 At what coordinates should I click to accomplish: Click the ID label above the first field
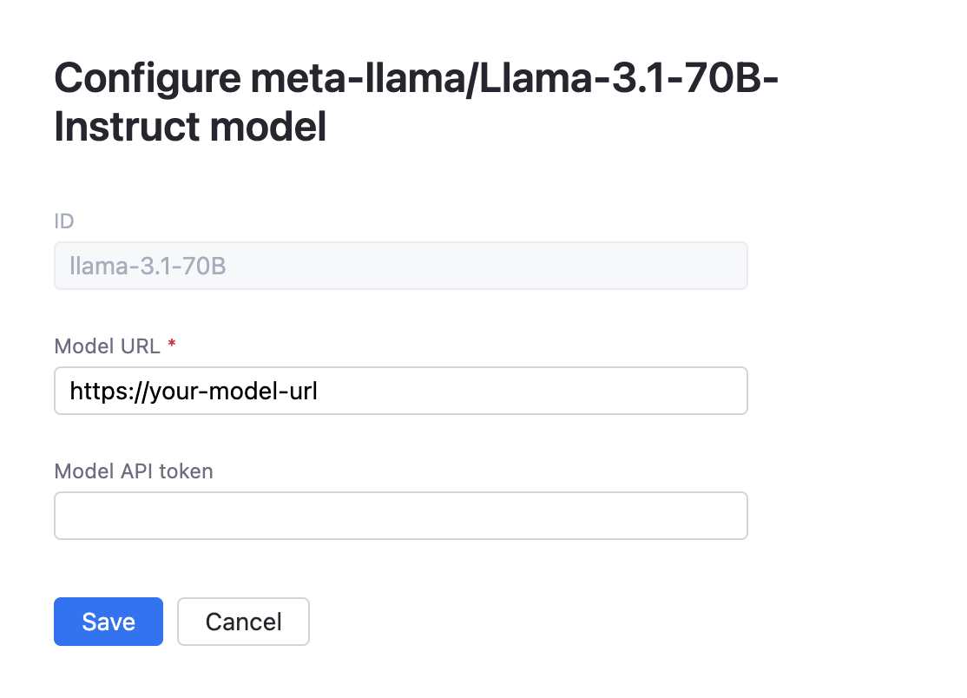pyautogui.click(x=64, y=221)
